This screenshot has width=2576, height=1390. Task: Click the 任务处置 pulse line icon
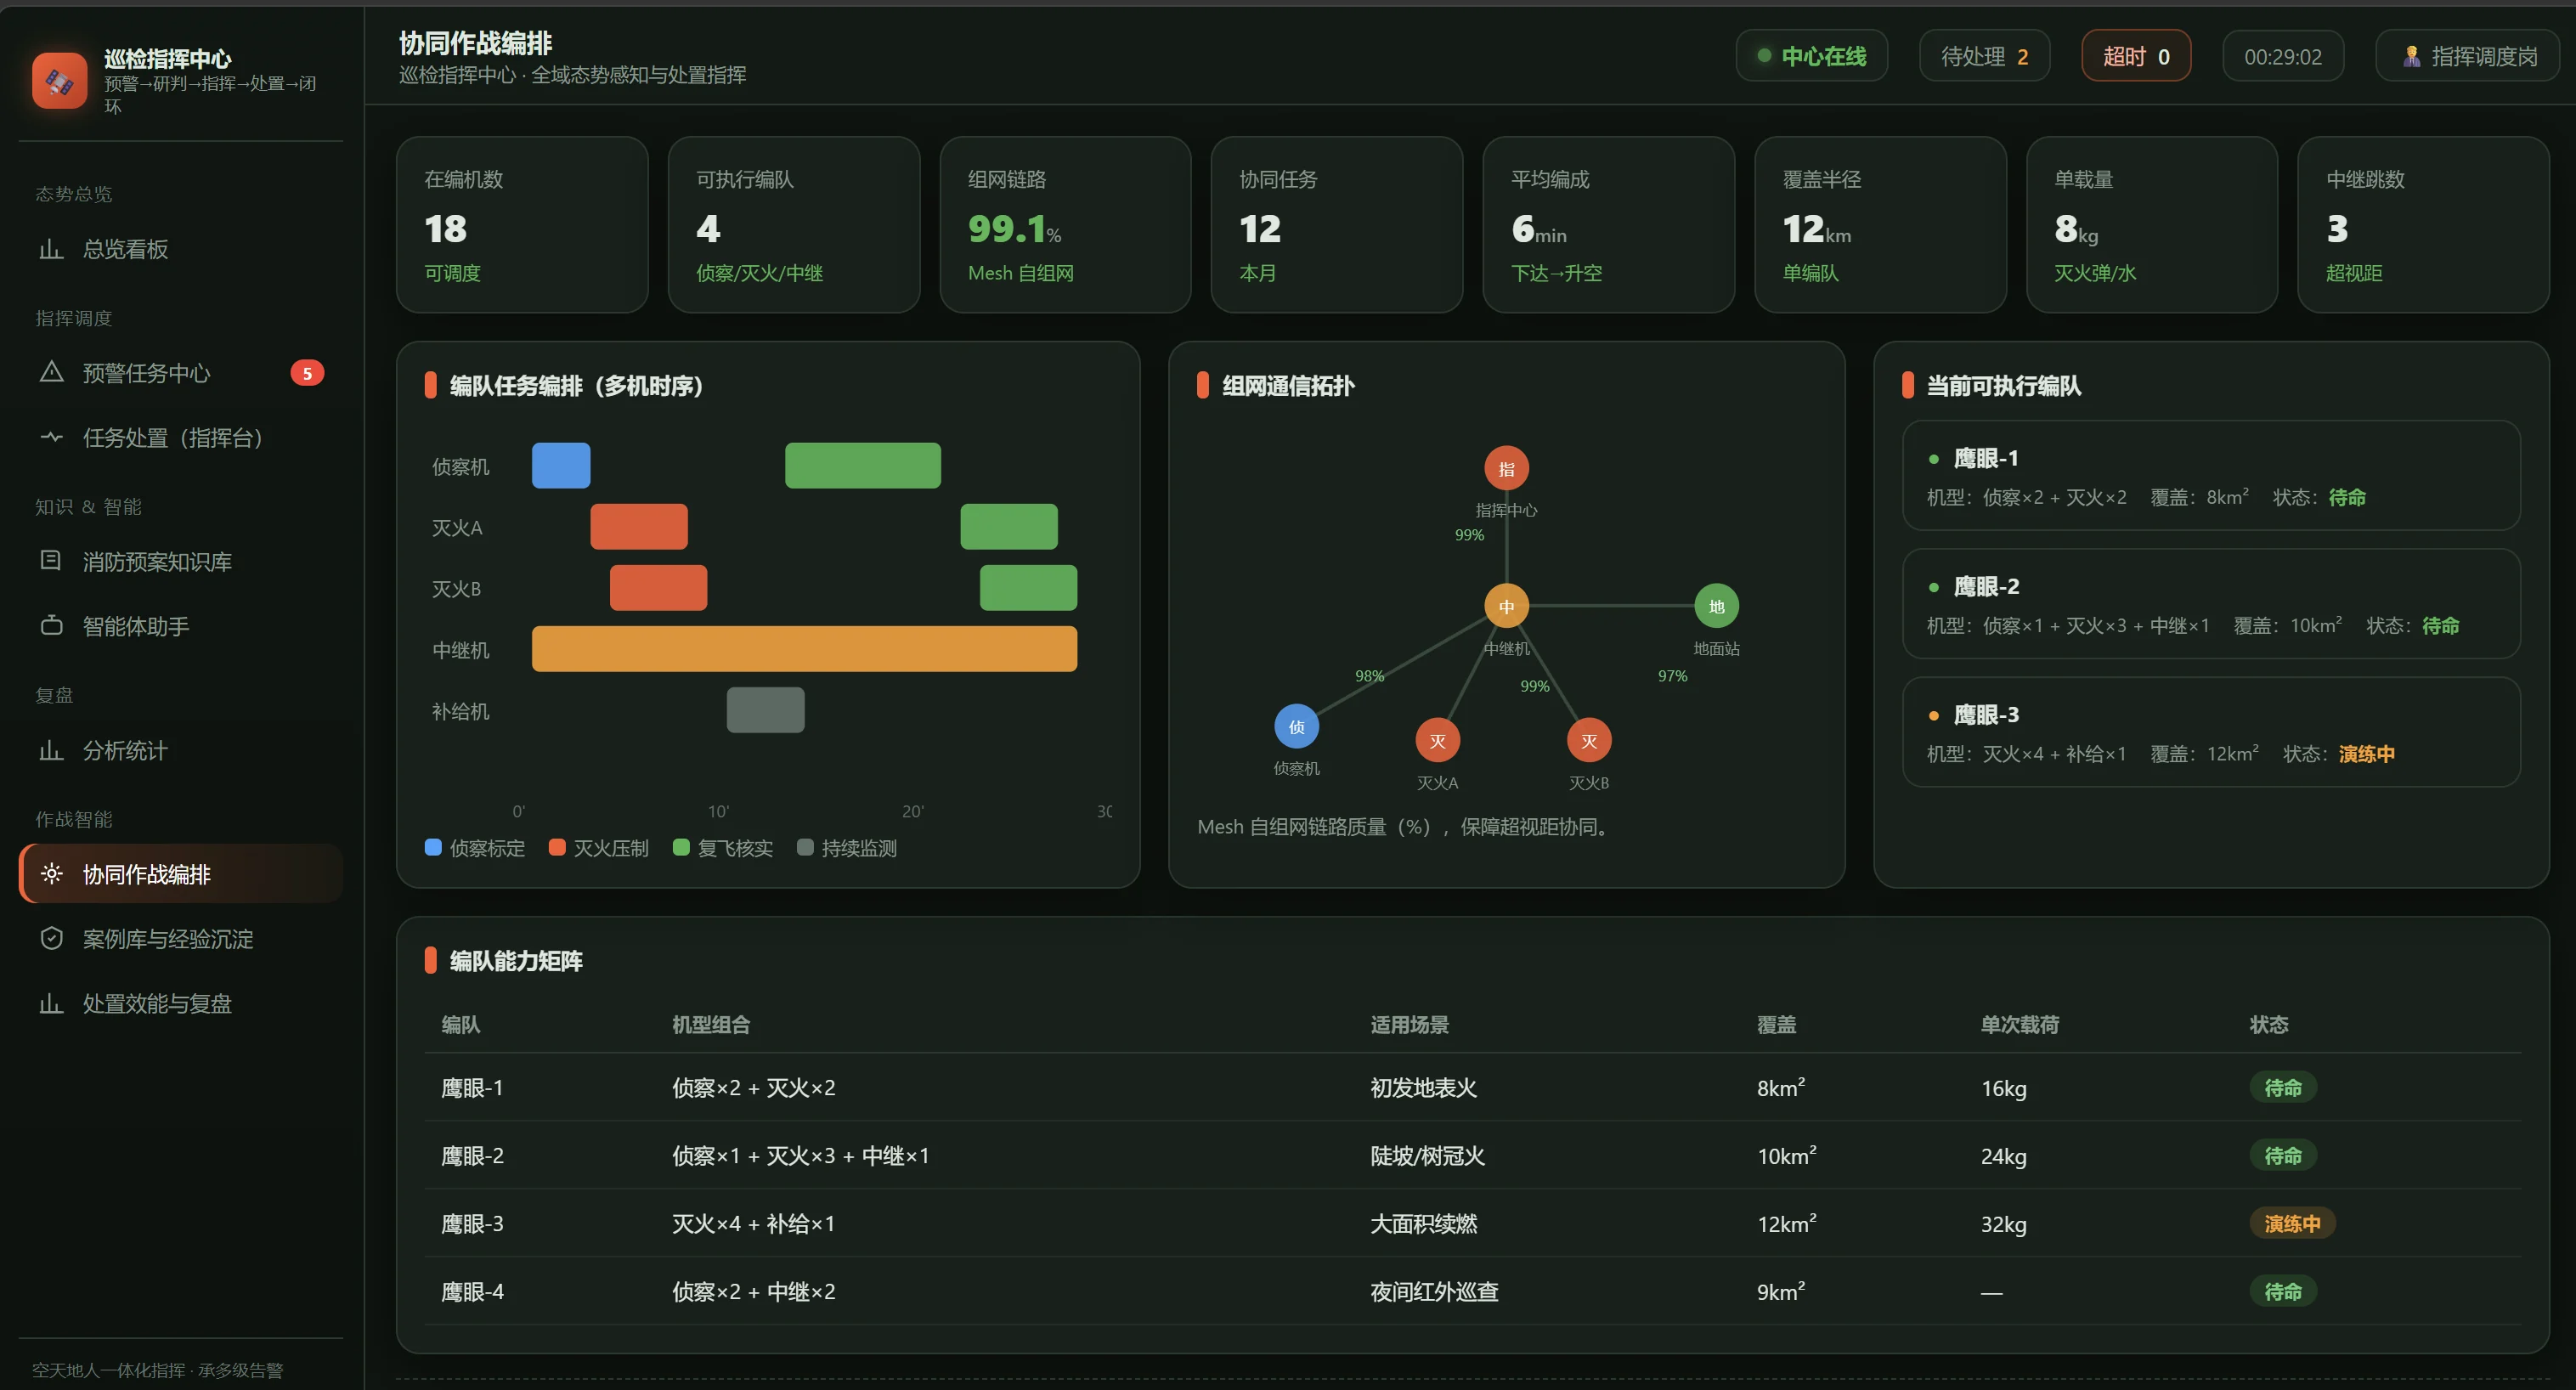[51, 437]
